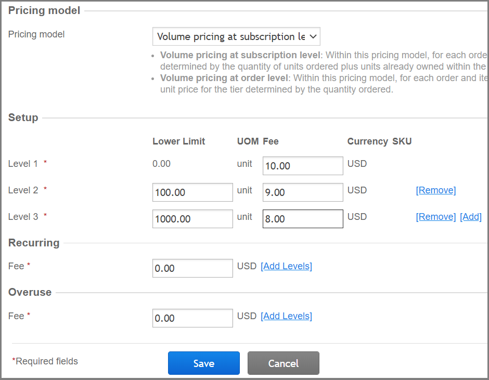
Task: Click into the Overuse Fee field
Action: (x=192, y=318)
